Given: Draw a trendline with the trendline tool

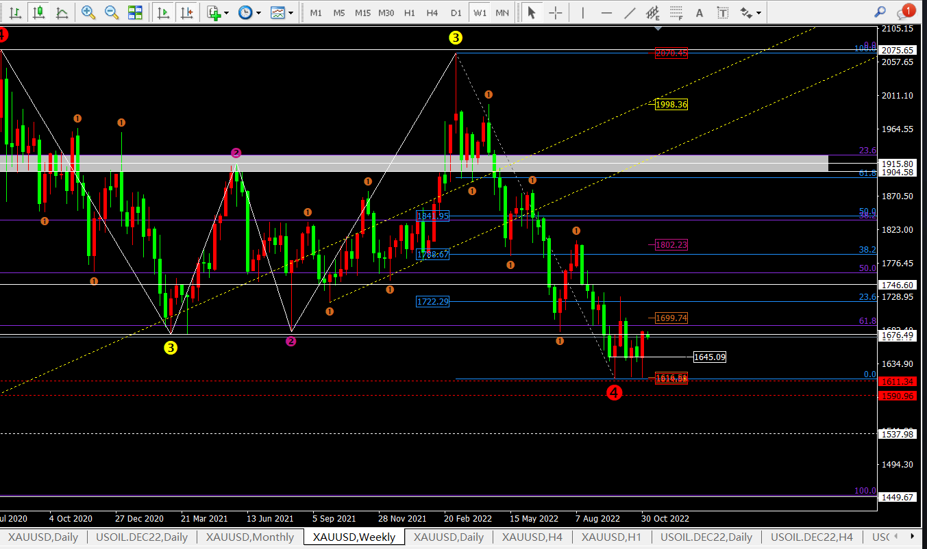Looking at the screenshot, I should coord(630,12).
